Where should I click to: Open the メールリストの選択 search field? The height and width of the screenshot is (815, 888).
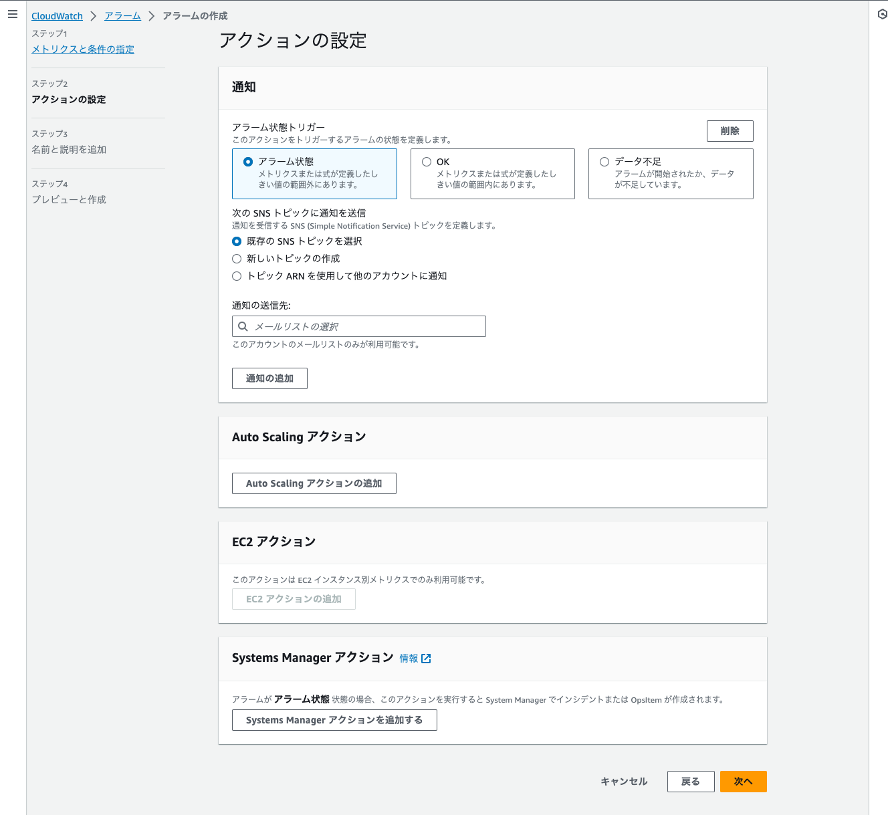point(359,326)
